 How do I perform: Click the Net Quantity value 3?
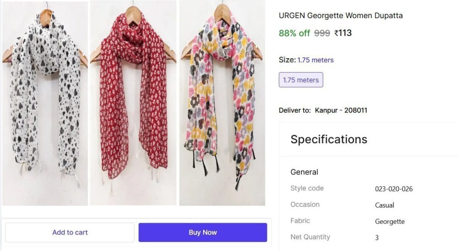[x=377, y=238]
